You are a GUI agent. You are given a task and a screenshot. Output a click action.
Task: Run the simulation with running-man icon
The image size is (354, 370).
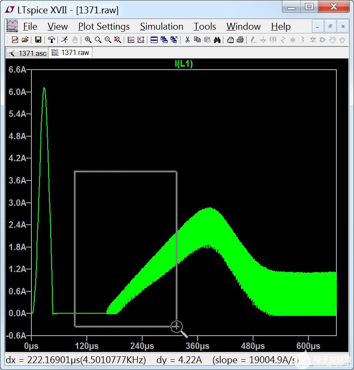[64, 40]
